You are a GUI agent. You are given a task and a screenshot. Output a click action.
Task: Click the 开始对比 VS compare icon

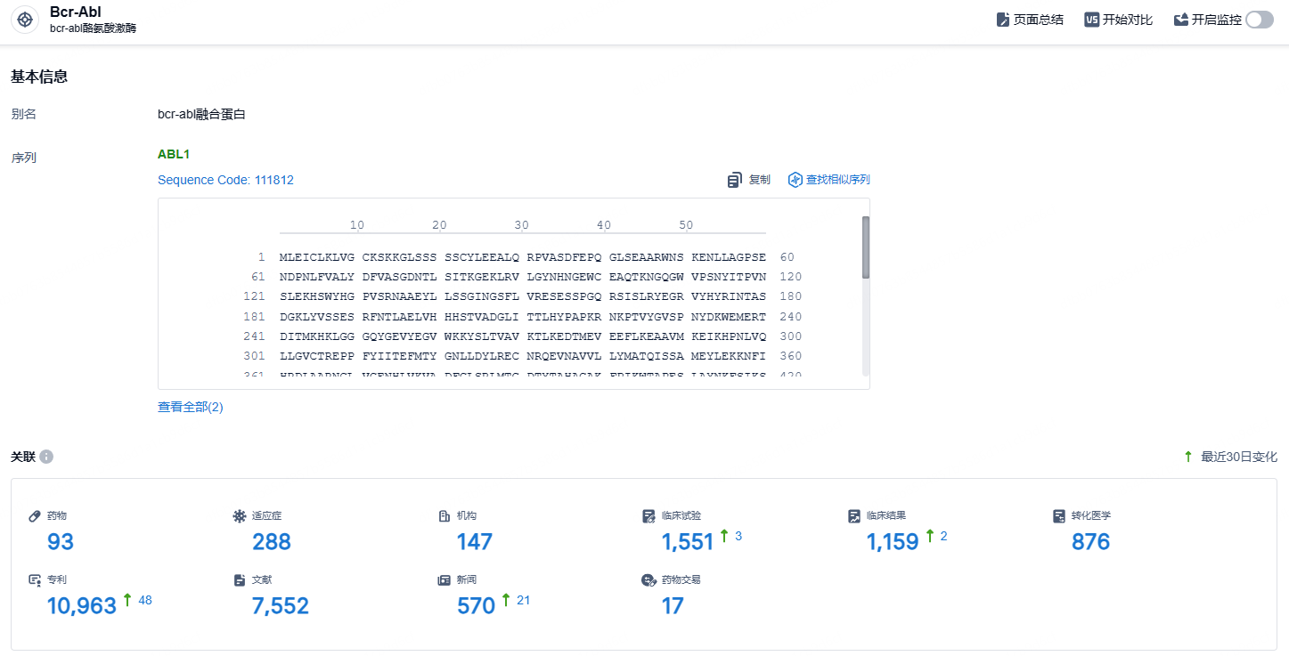(1091, 20)
